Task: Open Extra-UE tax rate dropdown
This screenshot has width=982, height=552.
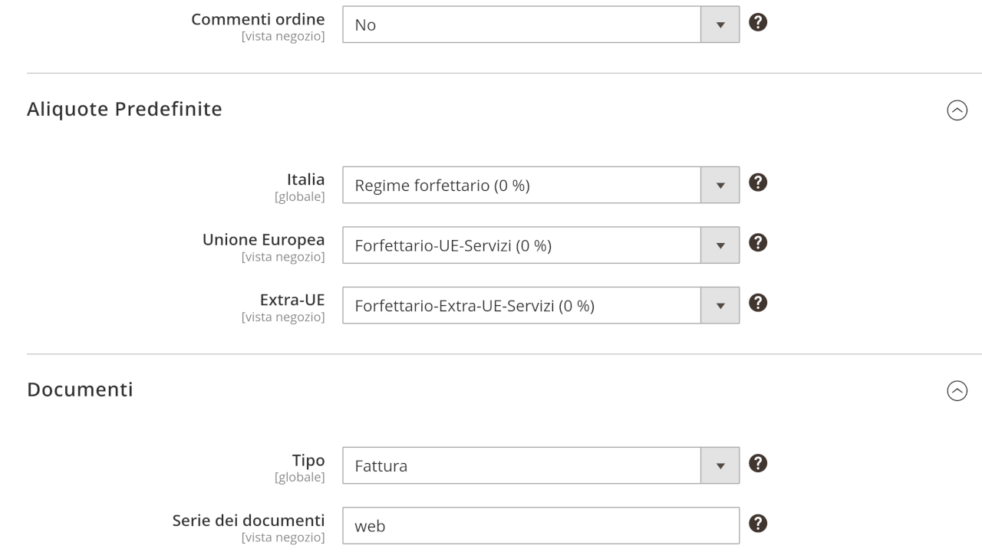Action: click(540, 306)
